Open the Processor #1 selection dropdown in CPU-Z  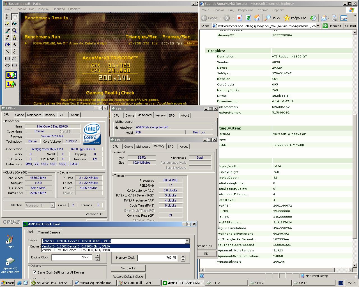(52, 205)
